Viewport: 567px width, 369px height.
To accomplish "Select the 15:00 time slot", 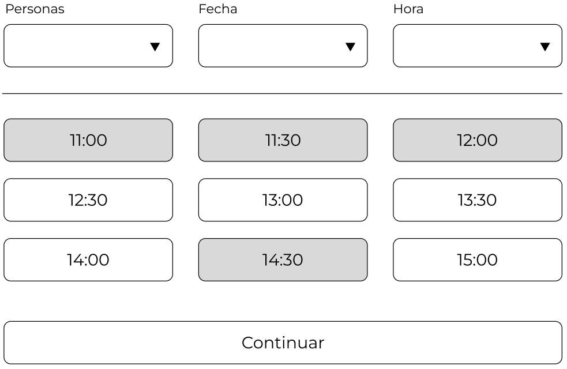I will pos(478,260).
